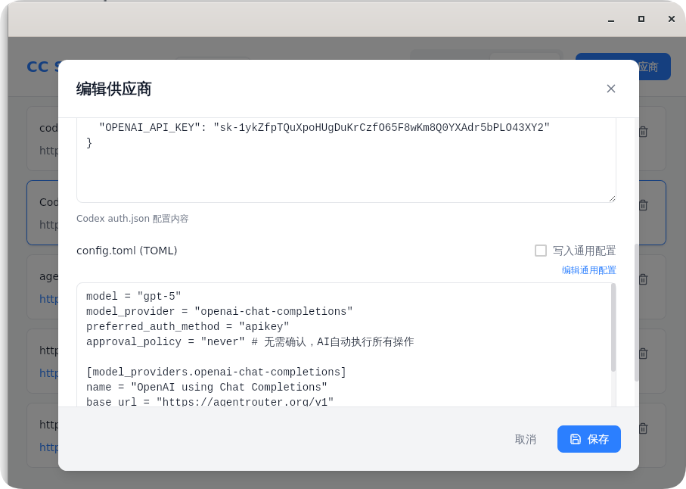Click the third card's blue http link
Screen dimensions: 686x489
pos(48,299)
